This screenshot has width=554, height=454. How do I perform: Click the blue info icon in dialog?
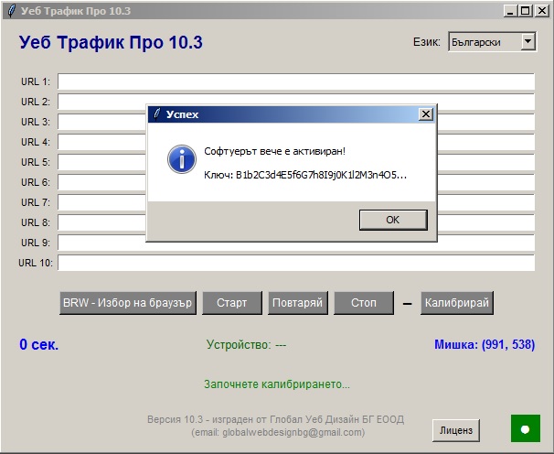tap(182, 159)
